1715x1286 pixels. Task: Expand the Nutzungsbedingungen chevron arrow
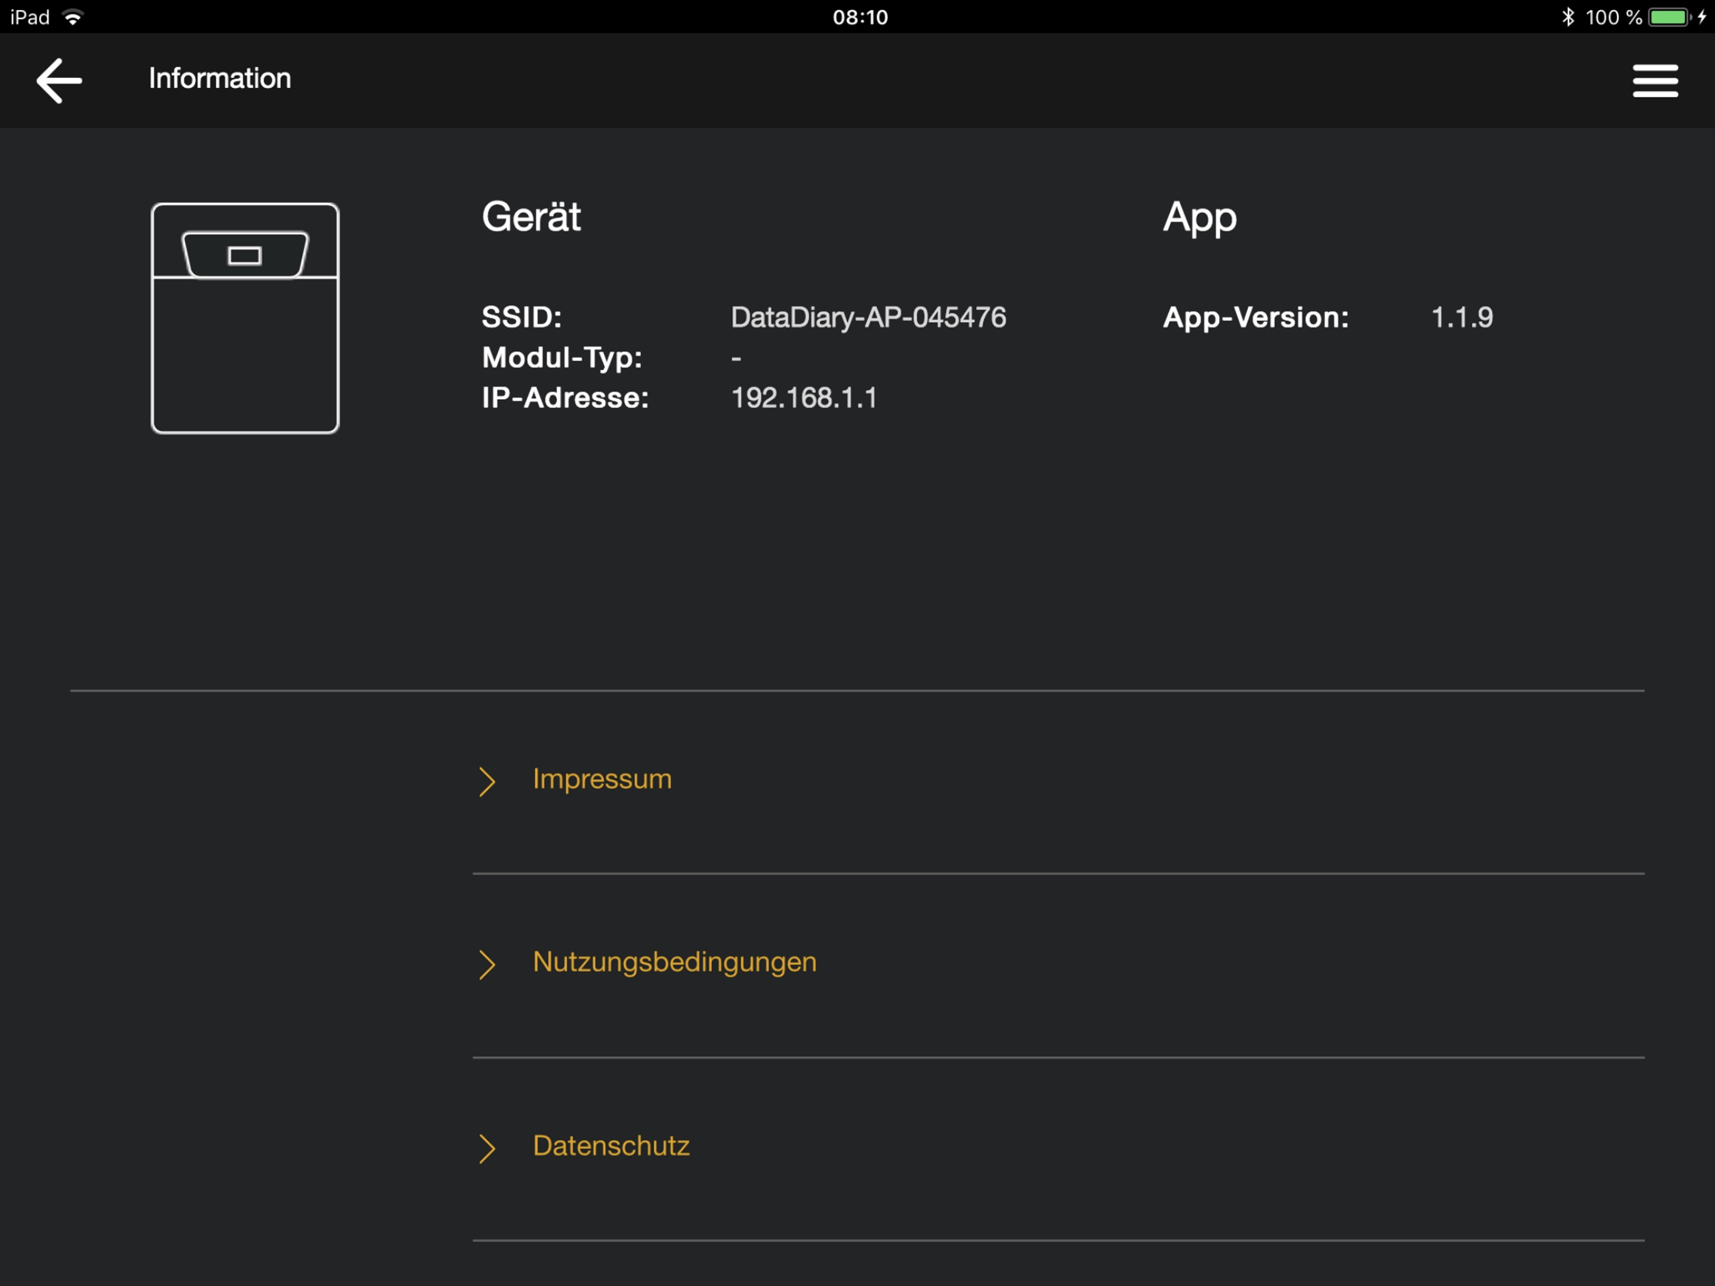tap(486, 964)
